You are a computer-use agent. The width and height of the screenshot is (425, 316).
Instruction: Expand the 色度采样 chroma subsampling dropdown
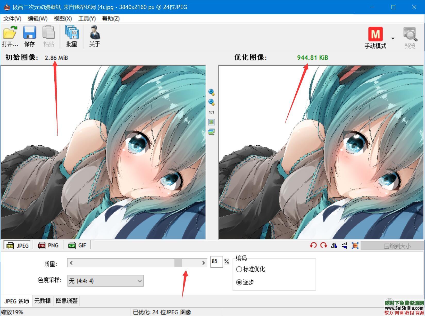click(x=139, y=281)
